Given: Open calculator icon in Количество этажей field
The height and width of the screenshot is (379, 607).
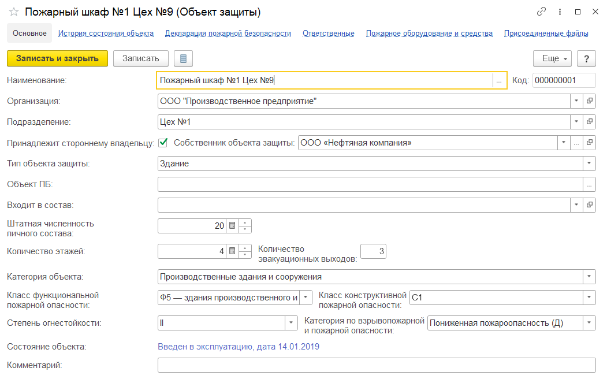Looking at the screenshot, I should [232, 251].
